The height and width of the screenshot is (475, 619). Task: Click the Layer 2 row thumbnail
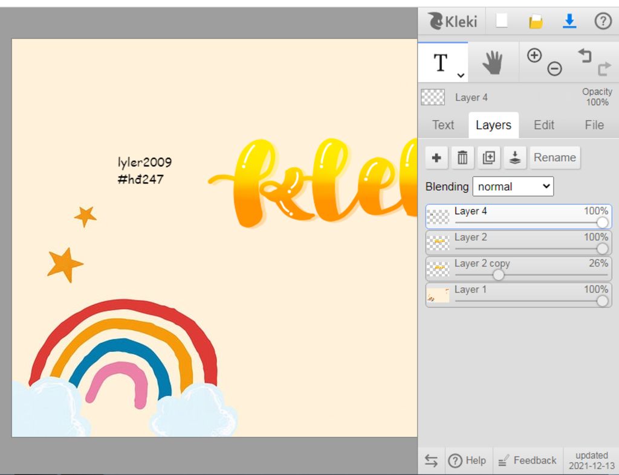pos(438,243)
